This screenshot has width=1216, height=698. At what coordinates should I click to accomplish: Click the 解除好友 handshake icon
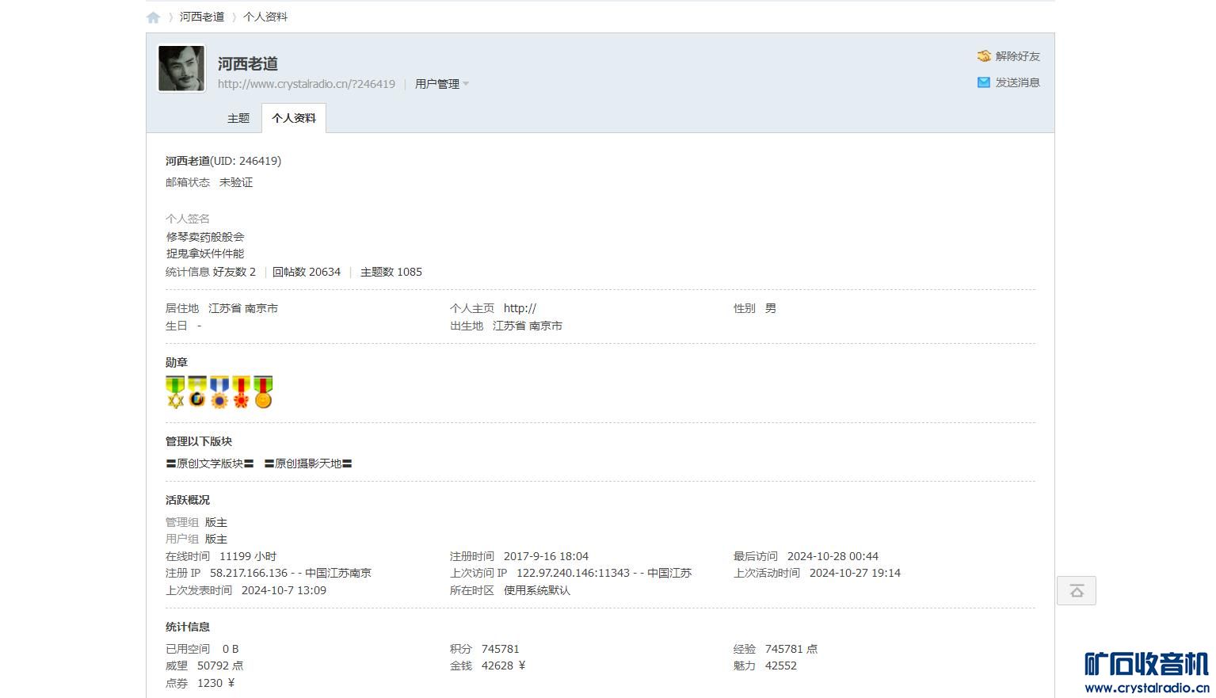[984, 56]
